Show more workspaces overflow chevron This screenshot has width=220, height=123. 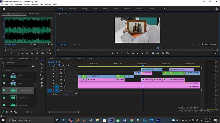click(x=164, y=8)
